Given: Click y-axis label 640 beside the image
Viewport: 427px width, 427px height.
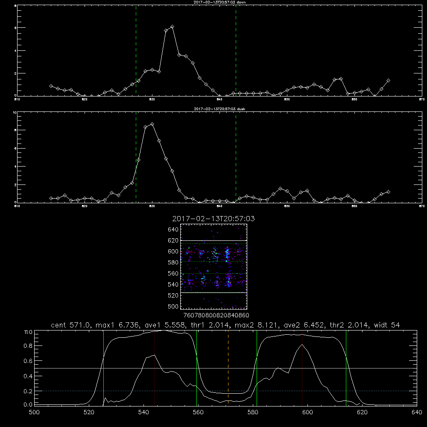Looking at the screenshot, I should 173,230.
